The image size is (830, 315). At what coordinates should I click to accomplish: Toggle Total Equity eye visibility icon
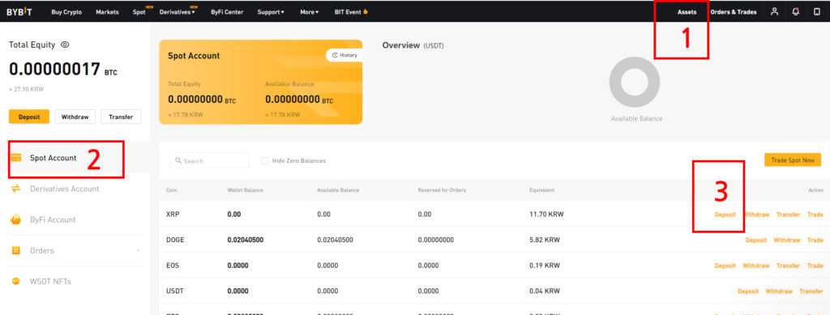[x=65, y=45]
